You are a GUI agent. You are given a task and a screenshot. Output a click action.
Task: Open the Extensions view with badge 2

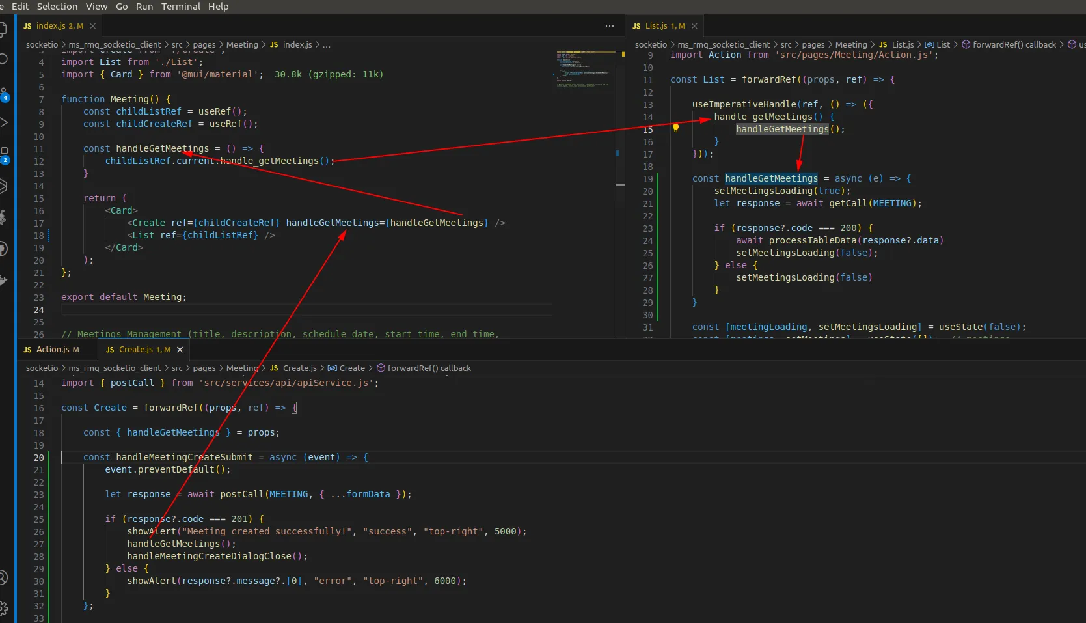point(3,155)
